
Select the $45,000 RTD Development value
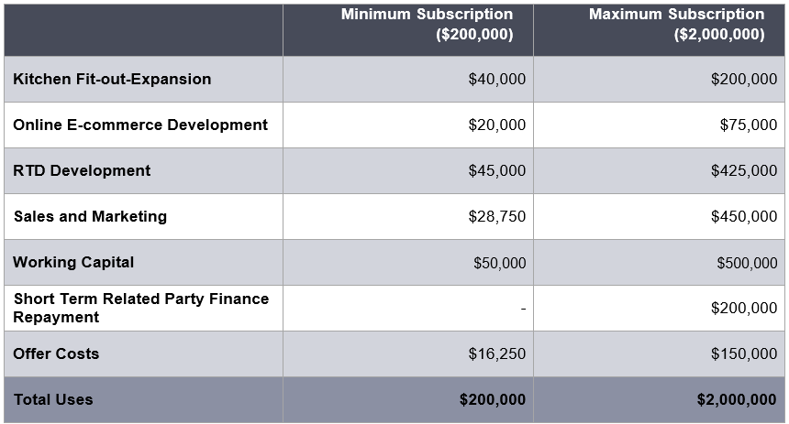point(497,171)
